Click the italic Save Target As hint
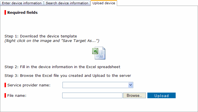 point(52,41)
